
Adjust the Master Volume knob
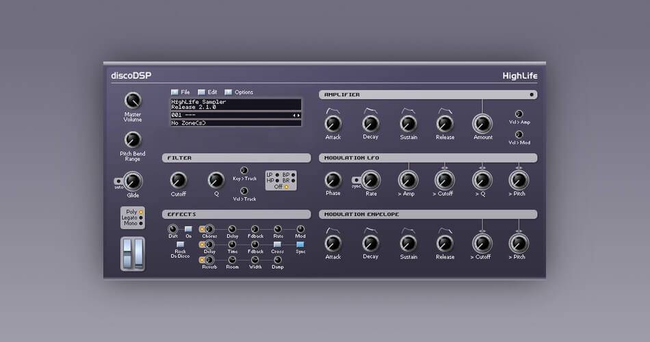point(133,101)
